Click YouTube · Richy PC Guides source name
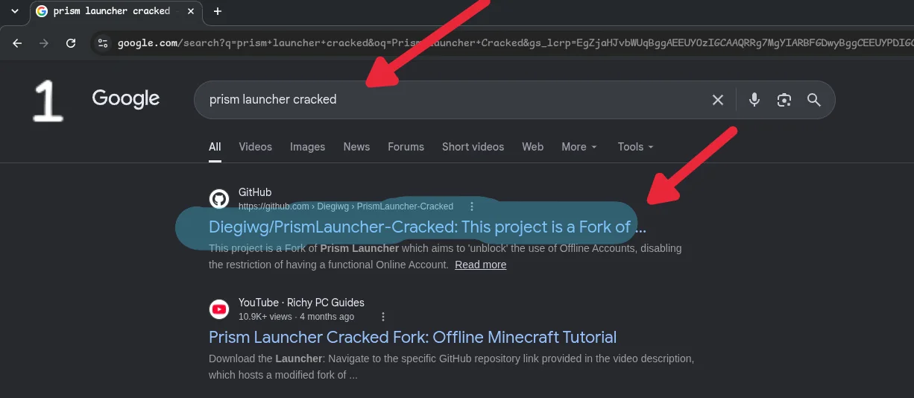 (x=301, y=303)
